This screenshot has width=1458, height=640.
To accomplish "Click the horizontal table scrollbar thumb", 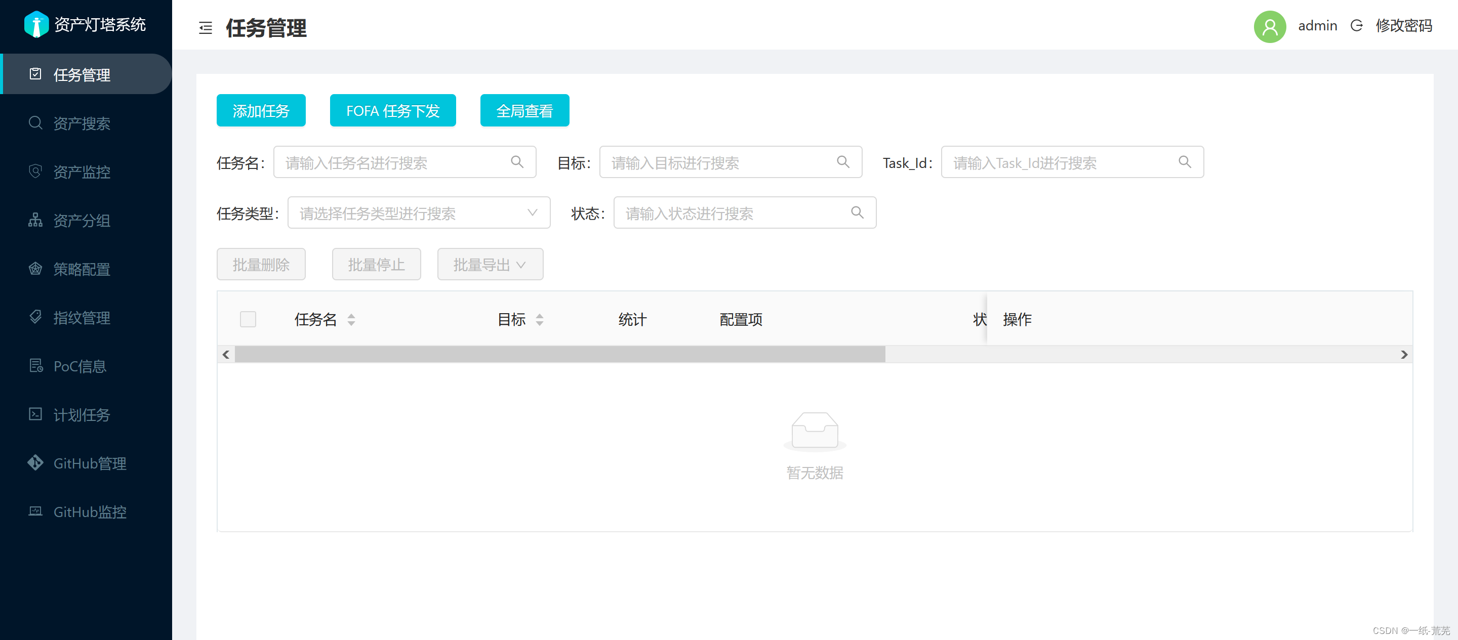I will pos(559,355).
